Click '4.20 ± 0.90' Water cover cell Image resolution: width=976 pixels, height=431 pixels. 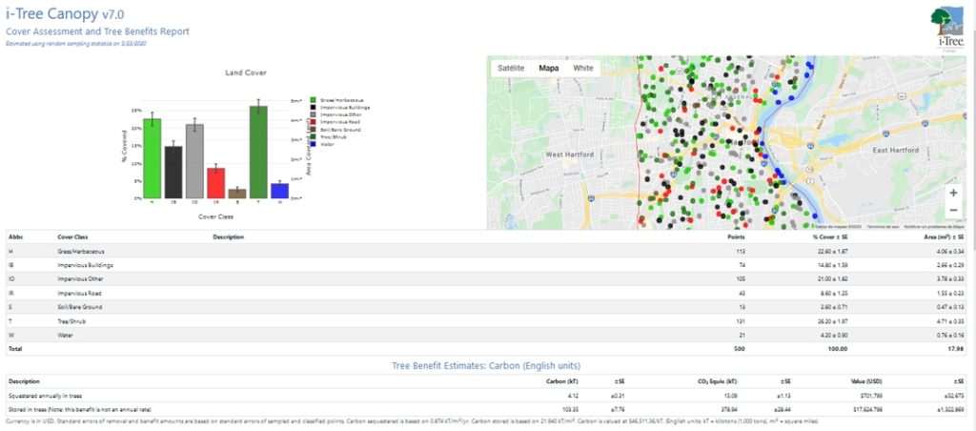[x=832, y=335]
